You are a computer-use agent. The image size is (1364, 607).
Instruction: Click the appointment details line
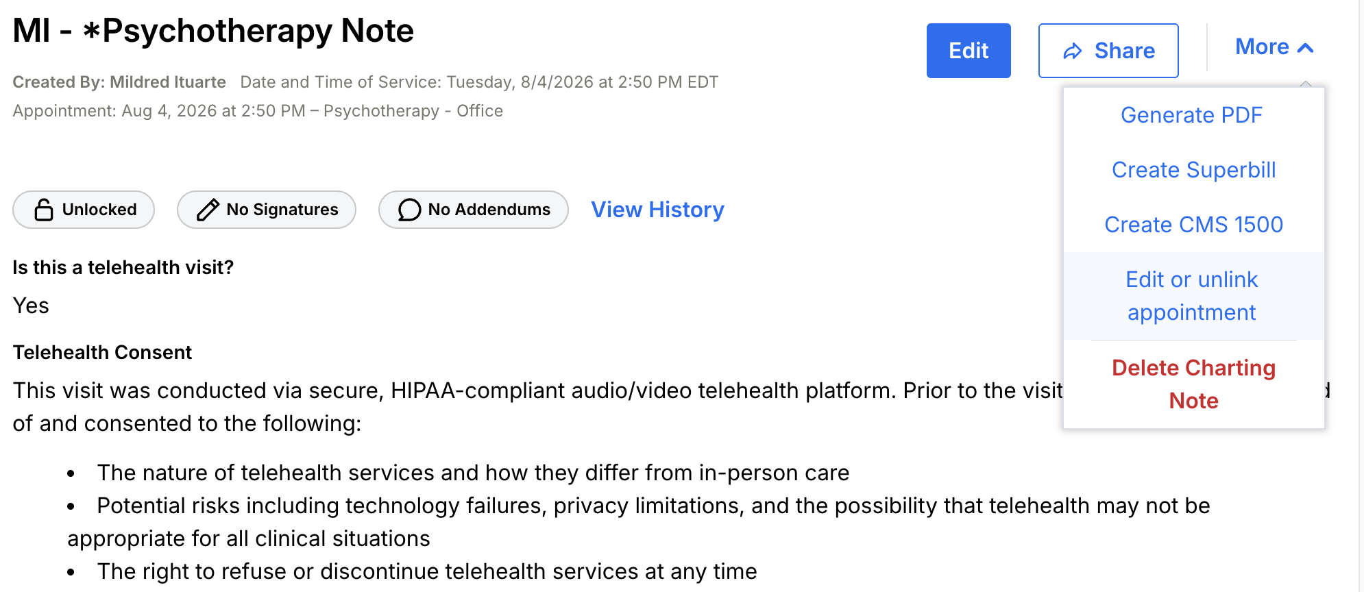point(258,111)
